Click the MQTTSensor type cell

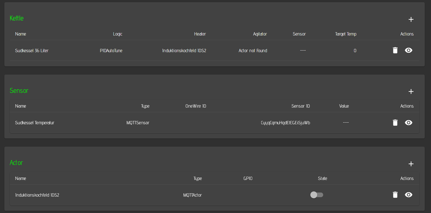(x=138, y=123)
